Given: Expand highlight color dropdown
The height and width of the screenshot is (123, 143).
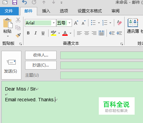Looking at the screenshot, I should (59, 33).
